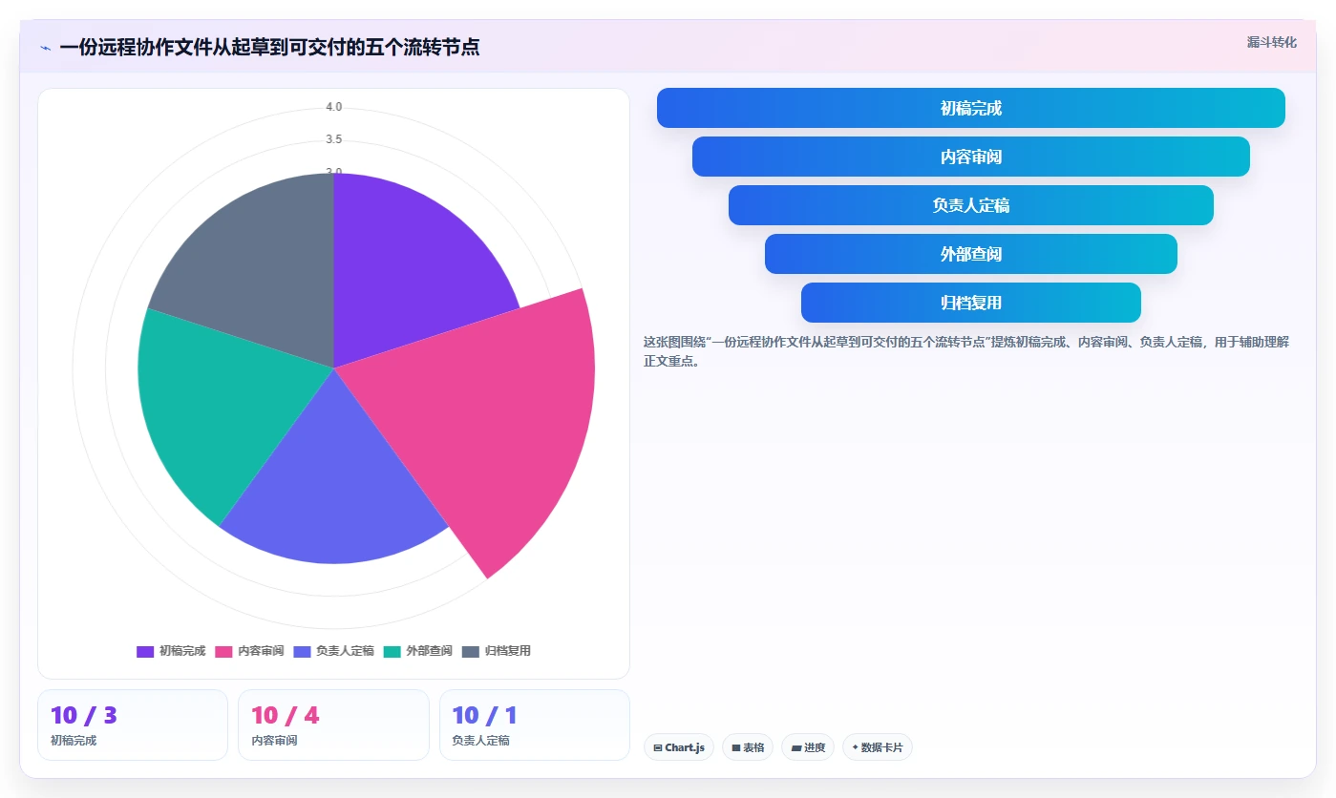Image resolution: width=1336 pixels, height=798 pixels.
Task: Open the 10 / 3 初稿完成 data card
Action: coord(133,725)
